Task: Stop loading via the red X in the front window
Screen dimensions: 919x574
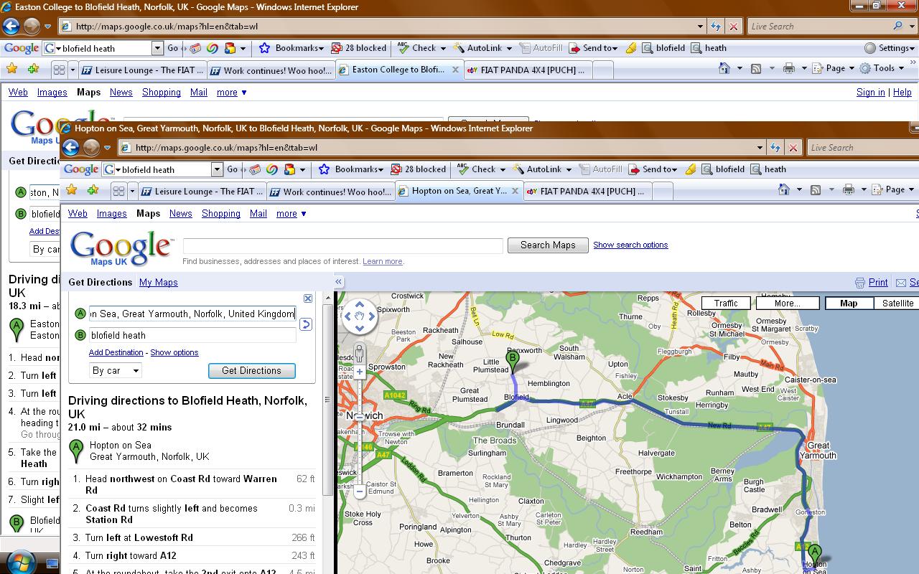Action: click(793, 148)
